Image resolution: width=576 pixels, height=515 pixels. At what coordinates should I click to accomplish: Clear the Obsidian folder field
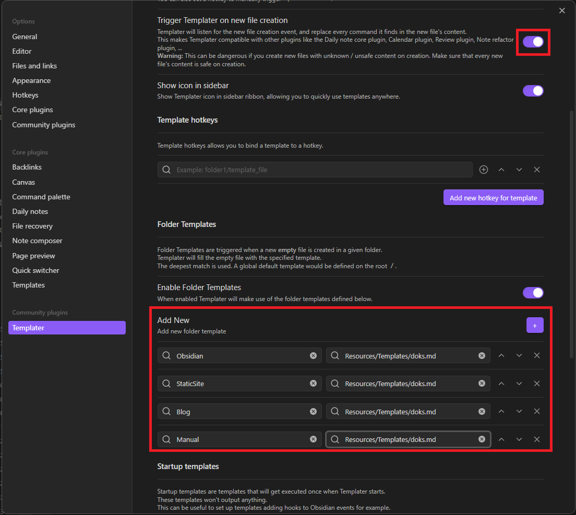(314, 355)
